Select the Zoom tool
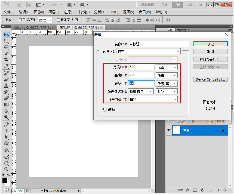Image resolution: width=234 pixels, height=194 pixels. point(6,169)
